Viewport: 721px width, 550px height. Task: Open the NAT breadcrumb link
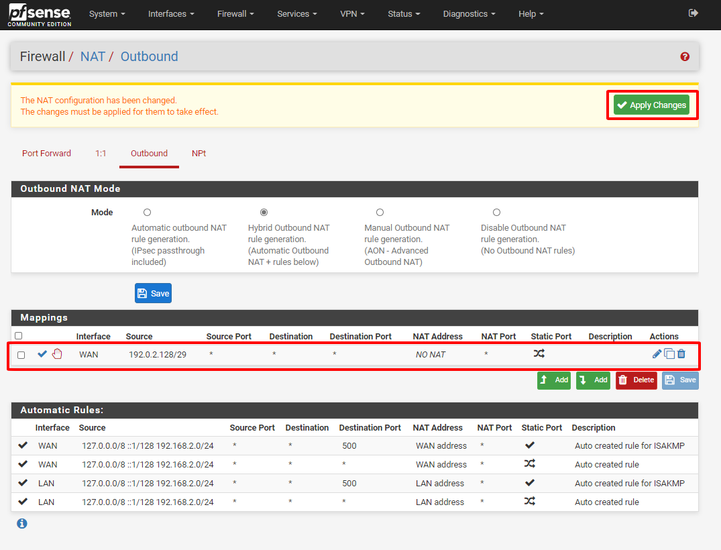point(93,56)
